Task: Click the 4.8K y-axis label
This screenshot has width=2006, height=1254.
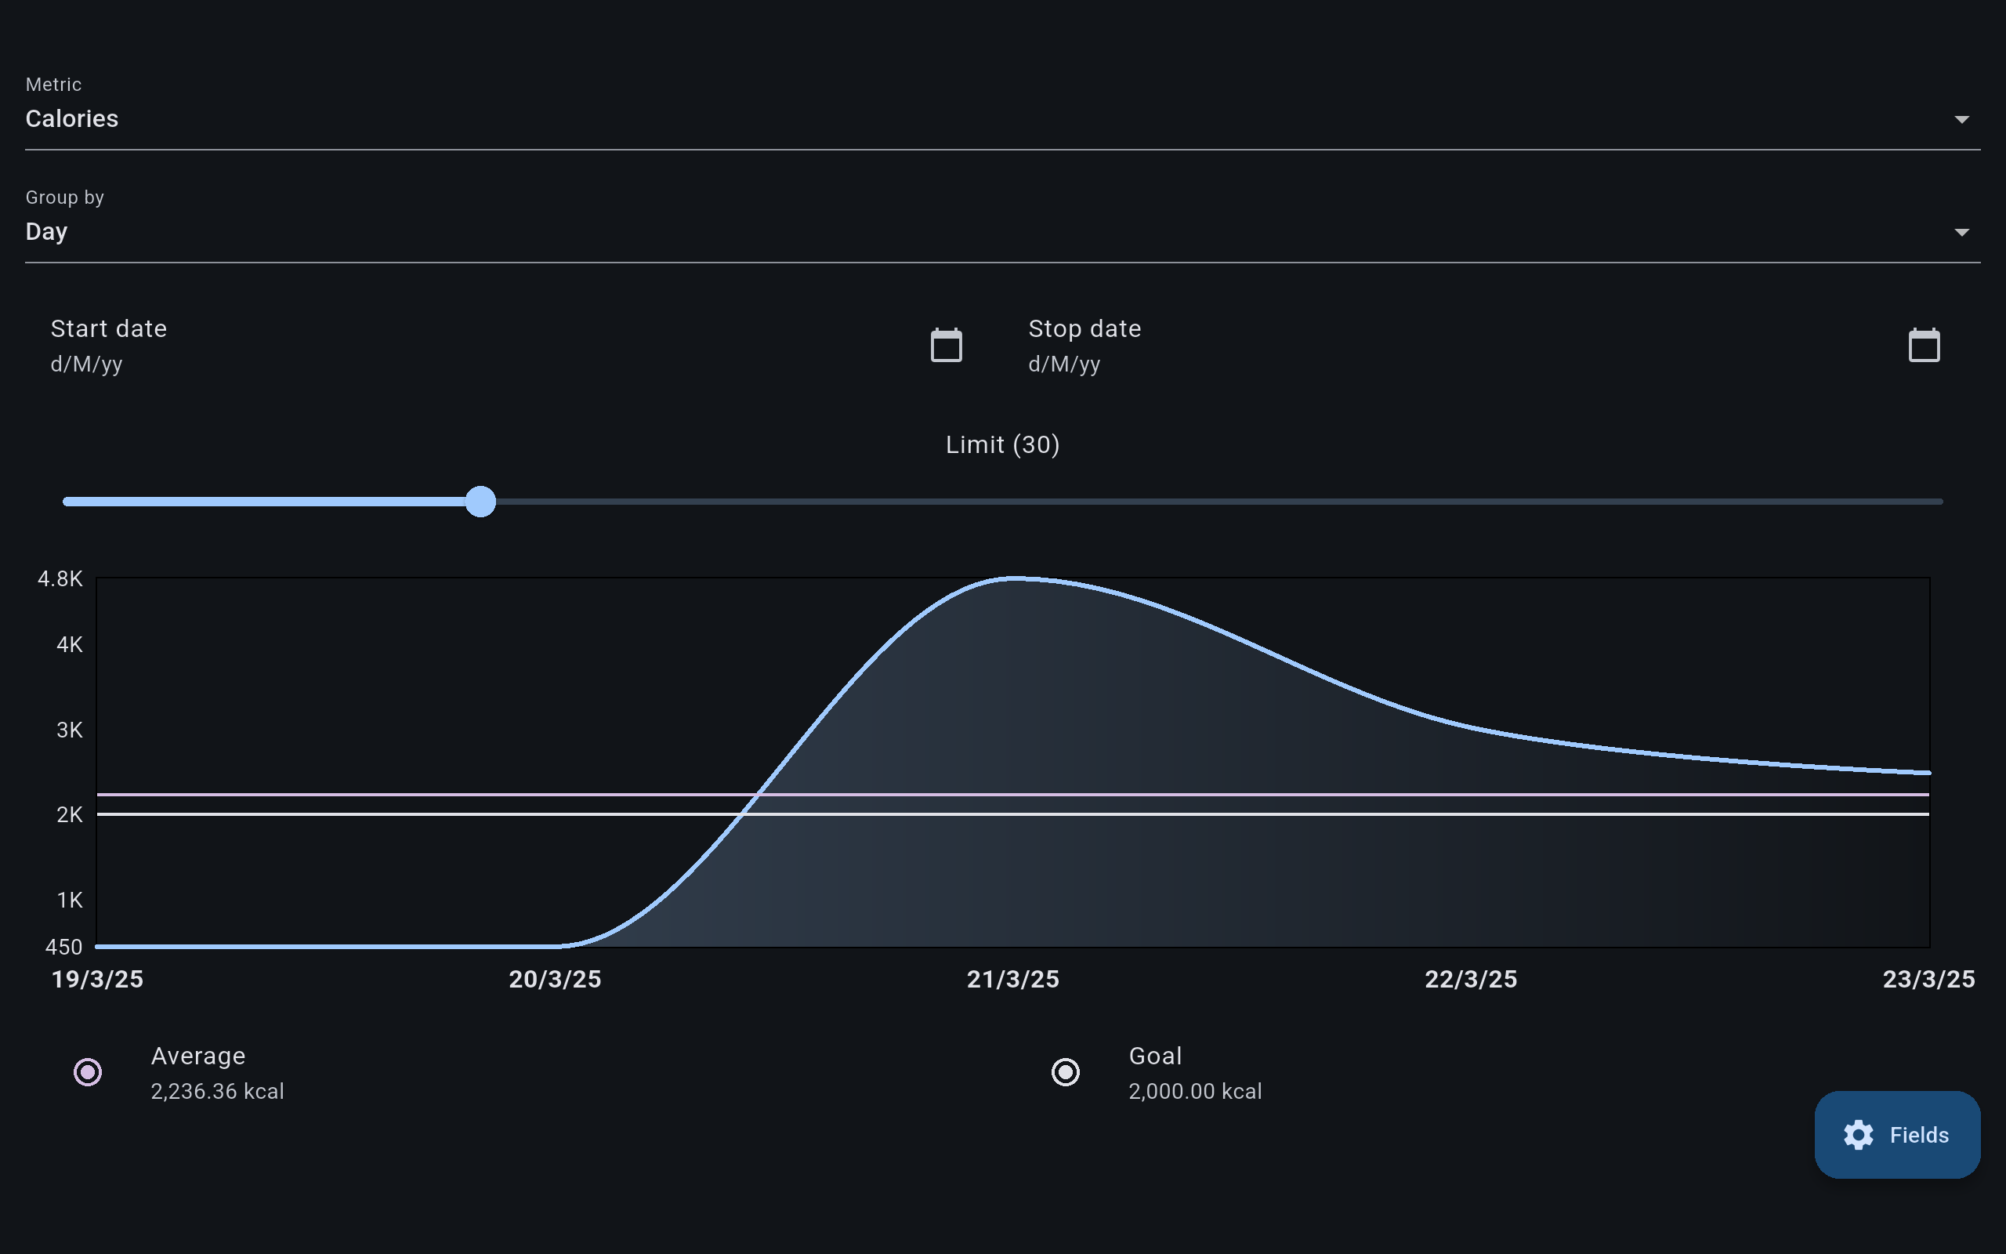Action: pyautogui.click(x=60, y=579)
